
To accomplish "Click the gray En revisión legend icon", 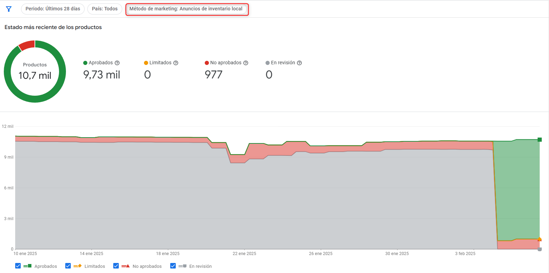I will pyautogui.click(x=183, y=266).
